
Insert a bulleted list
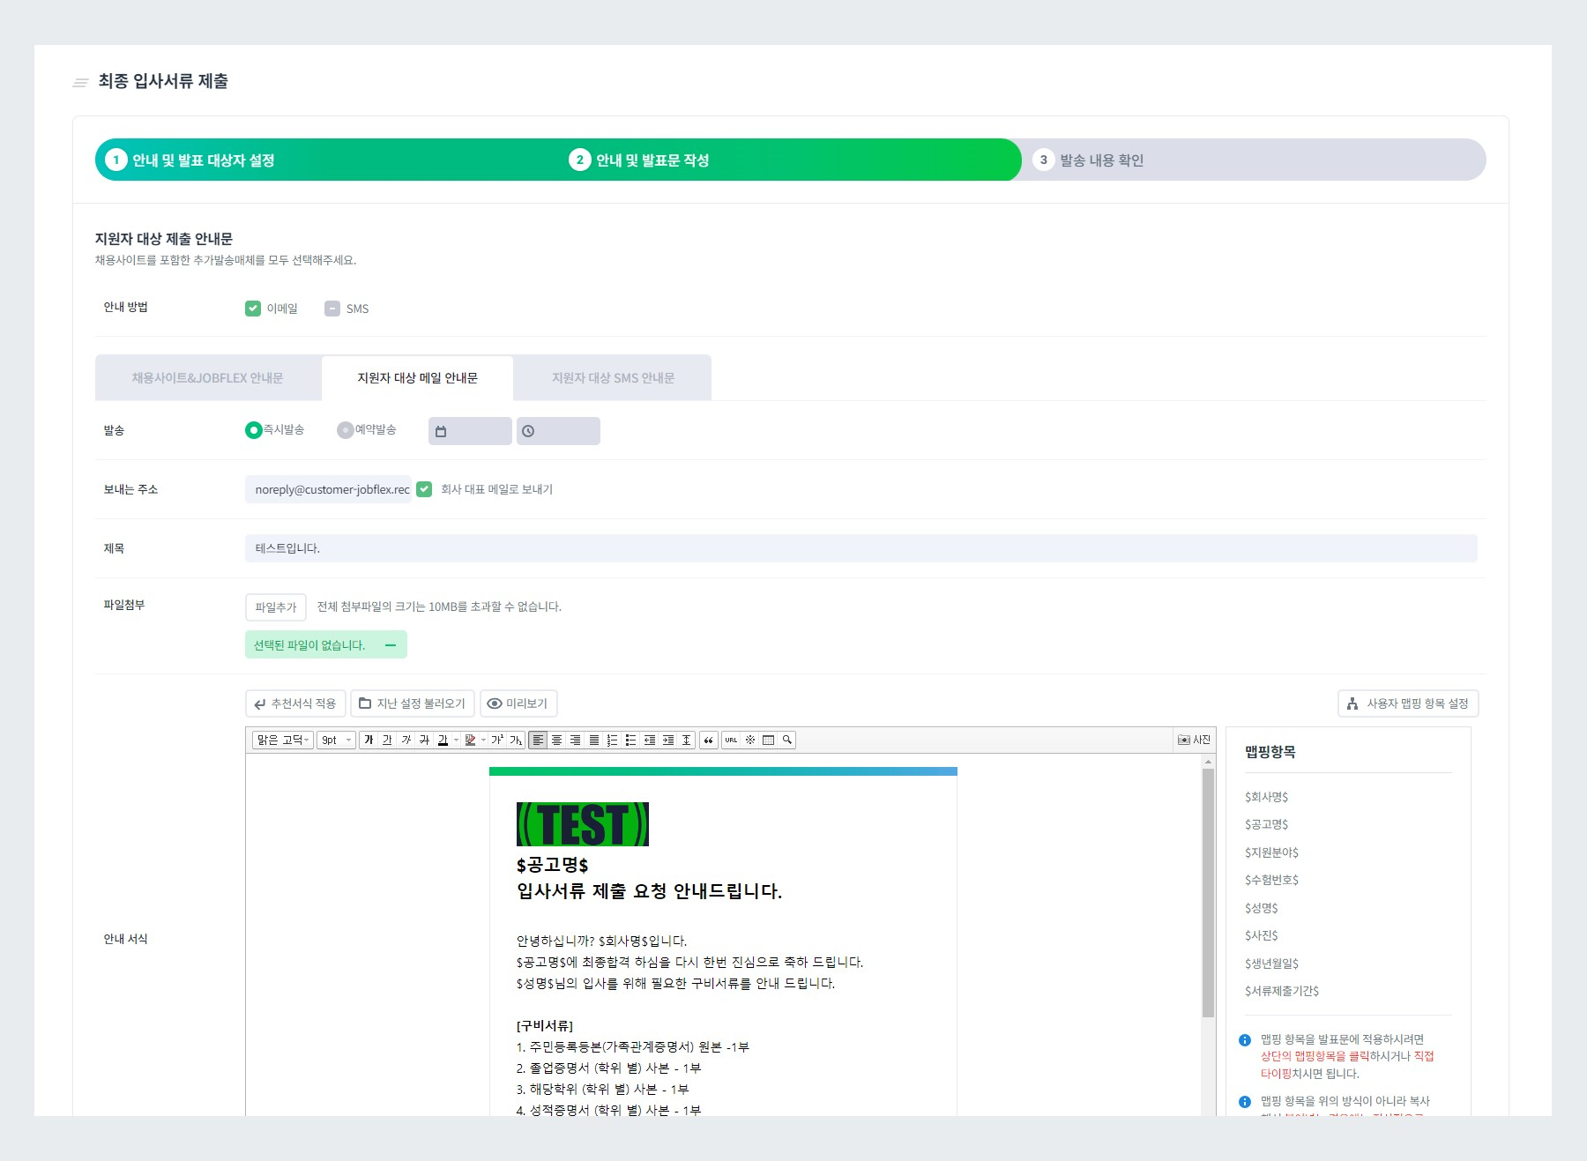coord(631,740)
